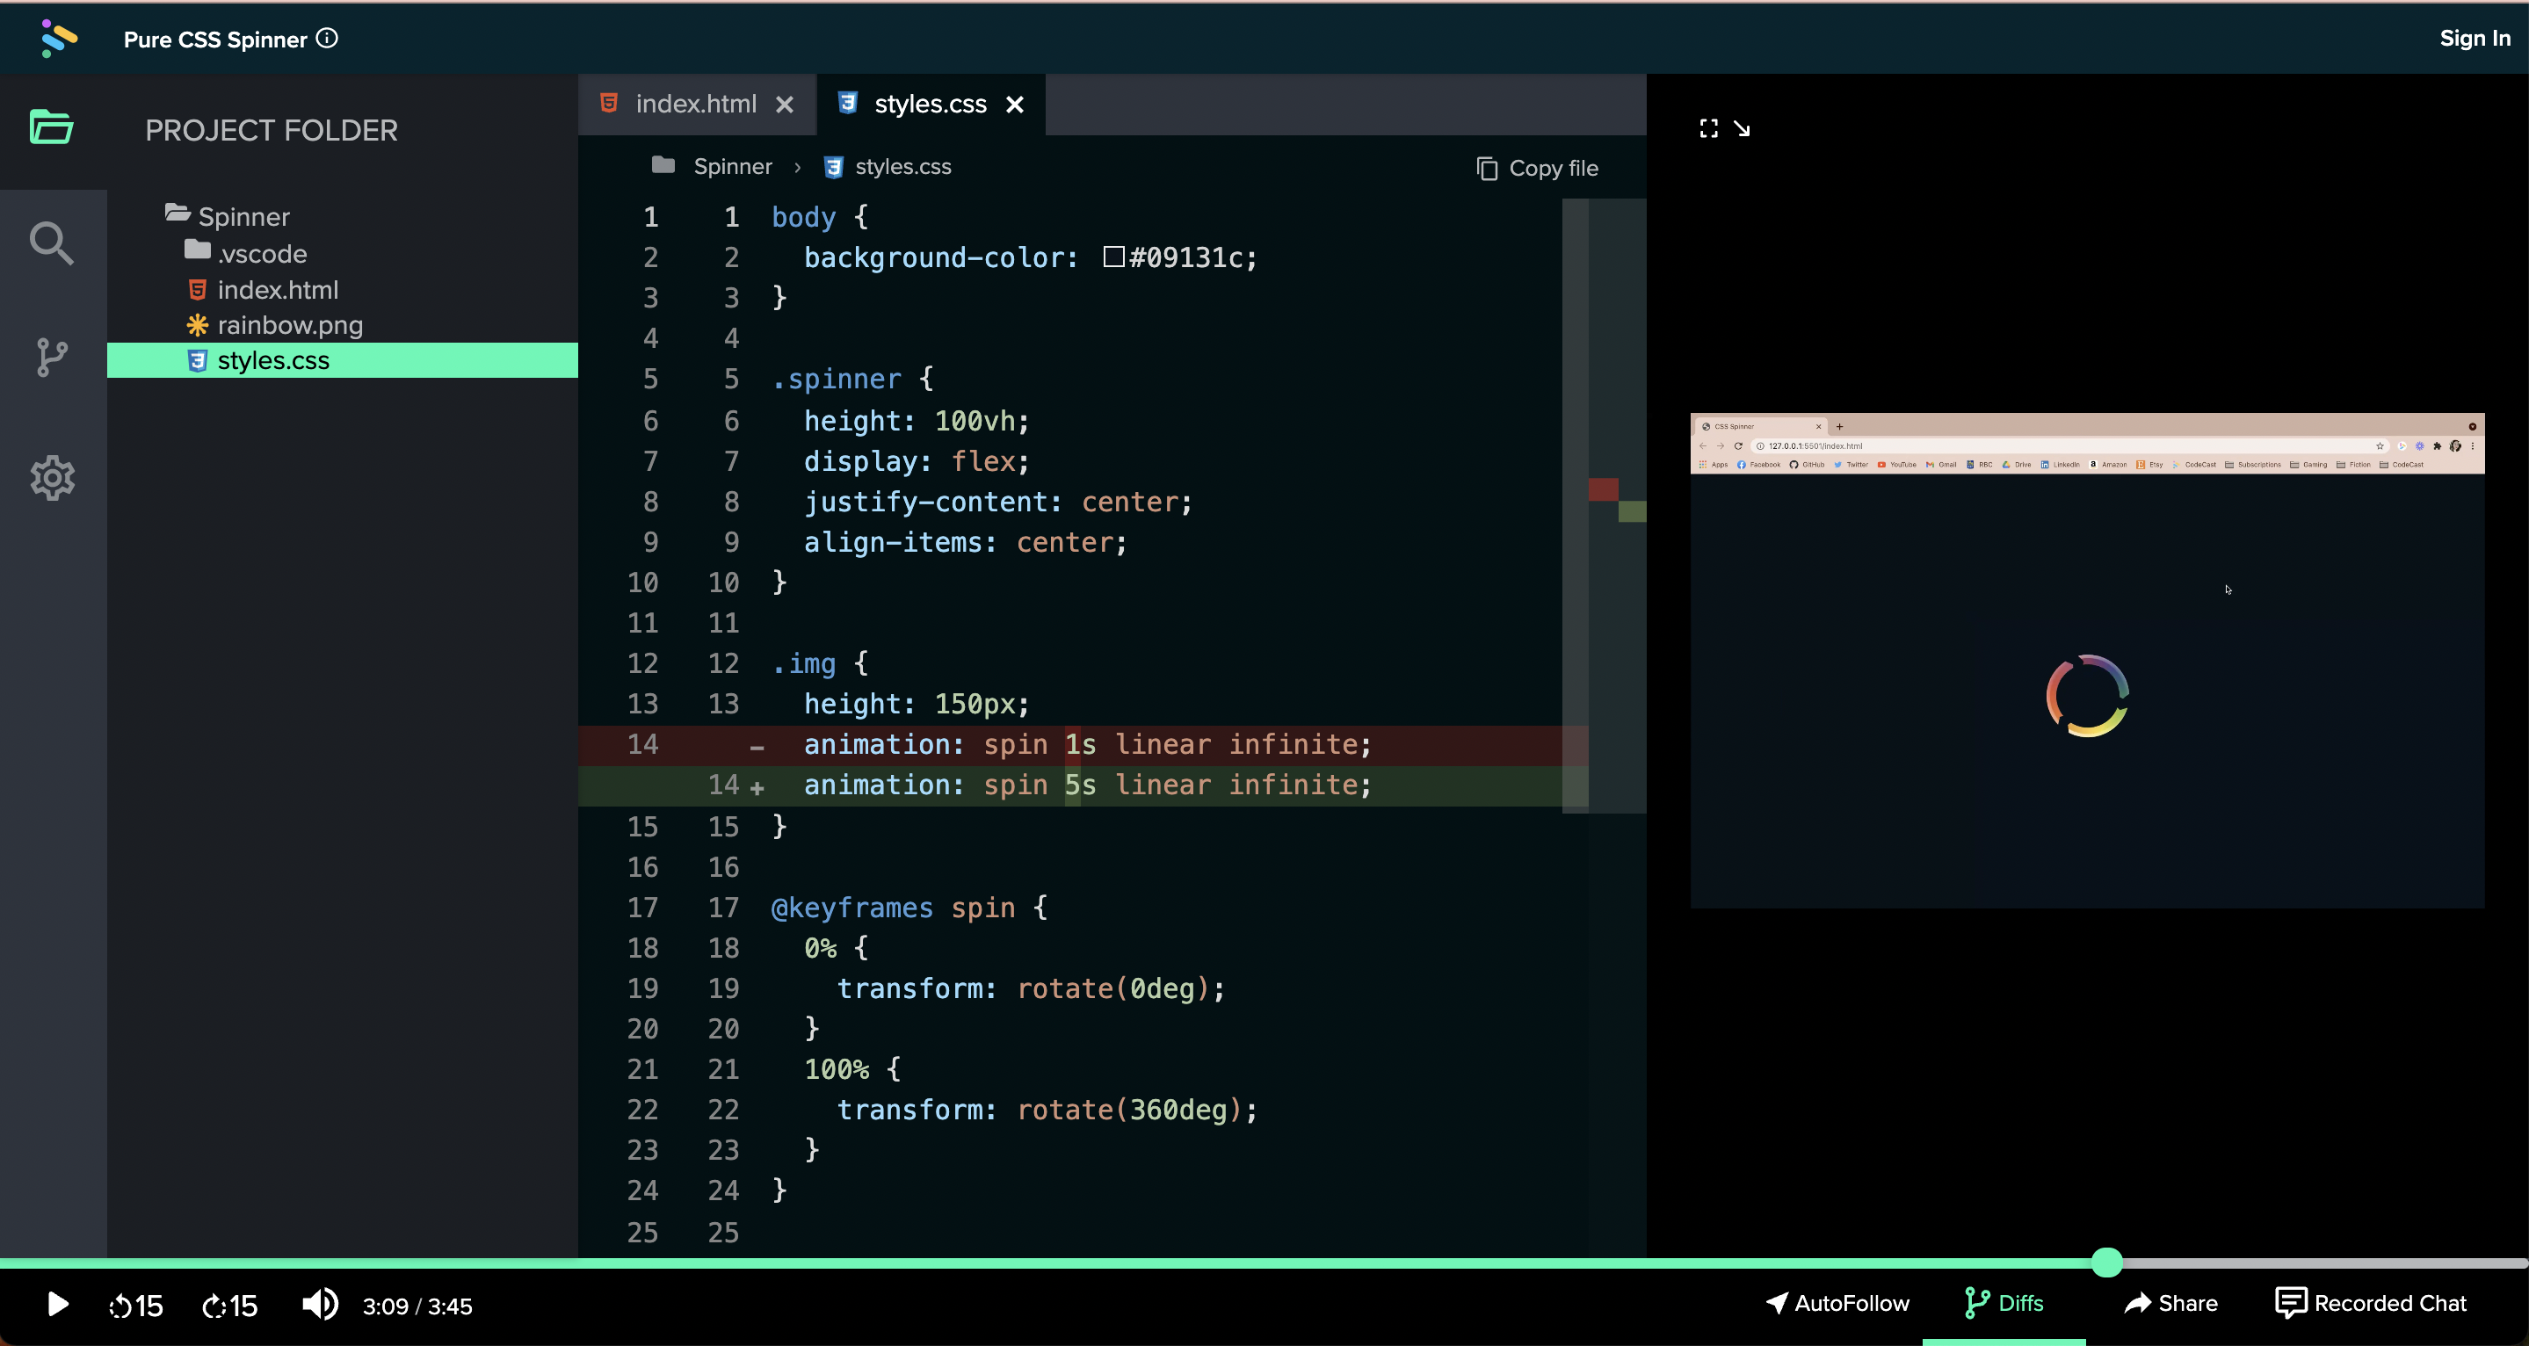
Task: Click Sign In link
Action: 2475,39
